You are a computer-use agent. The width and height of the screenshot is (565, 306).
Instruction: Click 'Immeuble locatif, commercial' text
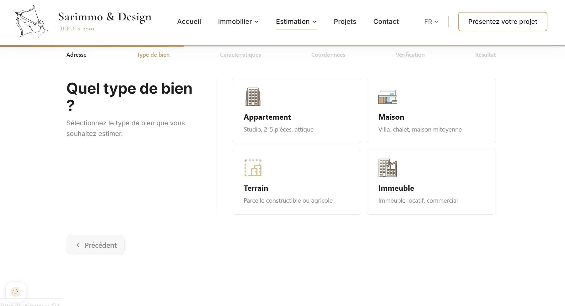point(418,200)
